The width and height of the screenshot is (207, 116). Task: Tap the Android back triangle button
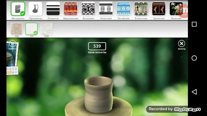point(194,92)
